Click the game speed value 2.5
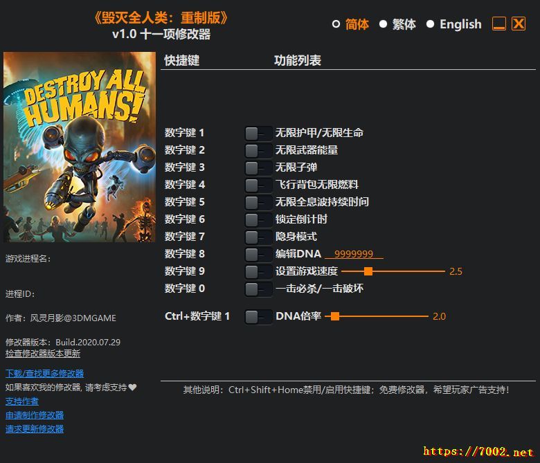 click(x=456, y=271)
